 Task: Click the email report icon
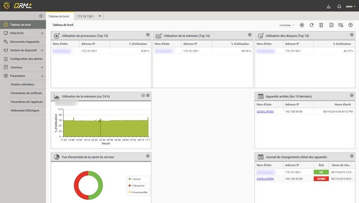341,25
